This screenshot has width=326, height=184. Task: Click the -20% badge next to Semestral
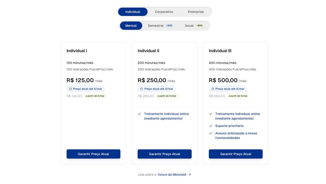[x=169, y=26]
